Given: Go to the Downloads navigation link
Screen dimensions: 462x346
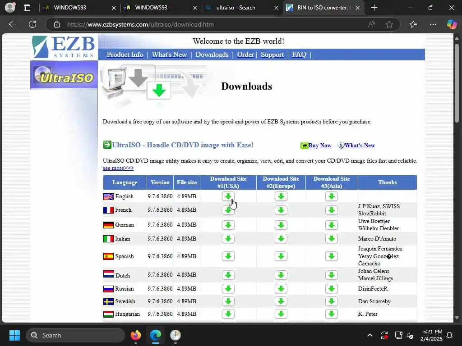Looking at the screenshot, I should [212, 55].
